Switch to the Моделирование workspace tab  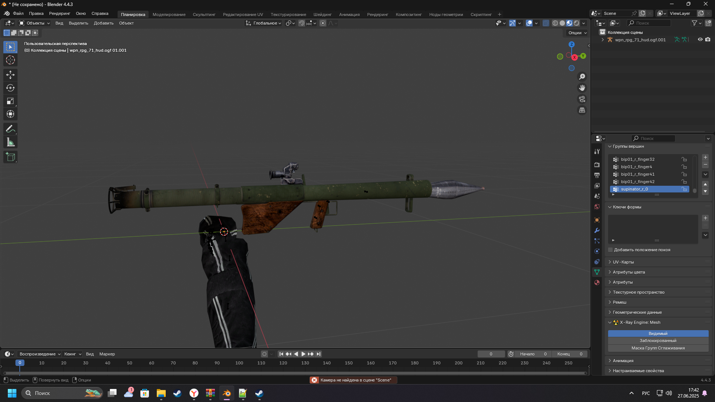click(x=169, y=15)
